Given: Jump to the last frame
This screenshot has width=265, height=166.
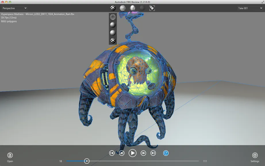Looking at the screenshot, I should click(153, 153).
